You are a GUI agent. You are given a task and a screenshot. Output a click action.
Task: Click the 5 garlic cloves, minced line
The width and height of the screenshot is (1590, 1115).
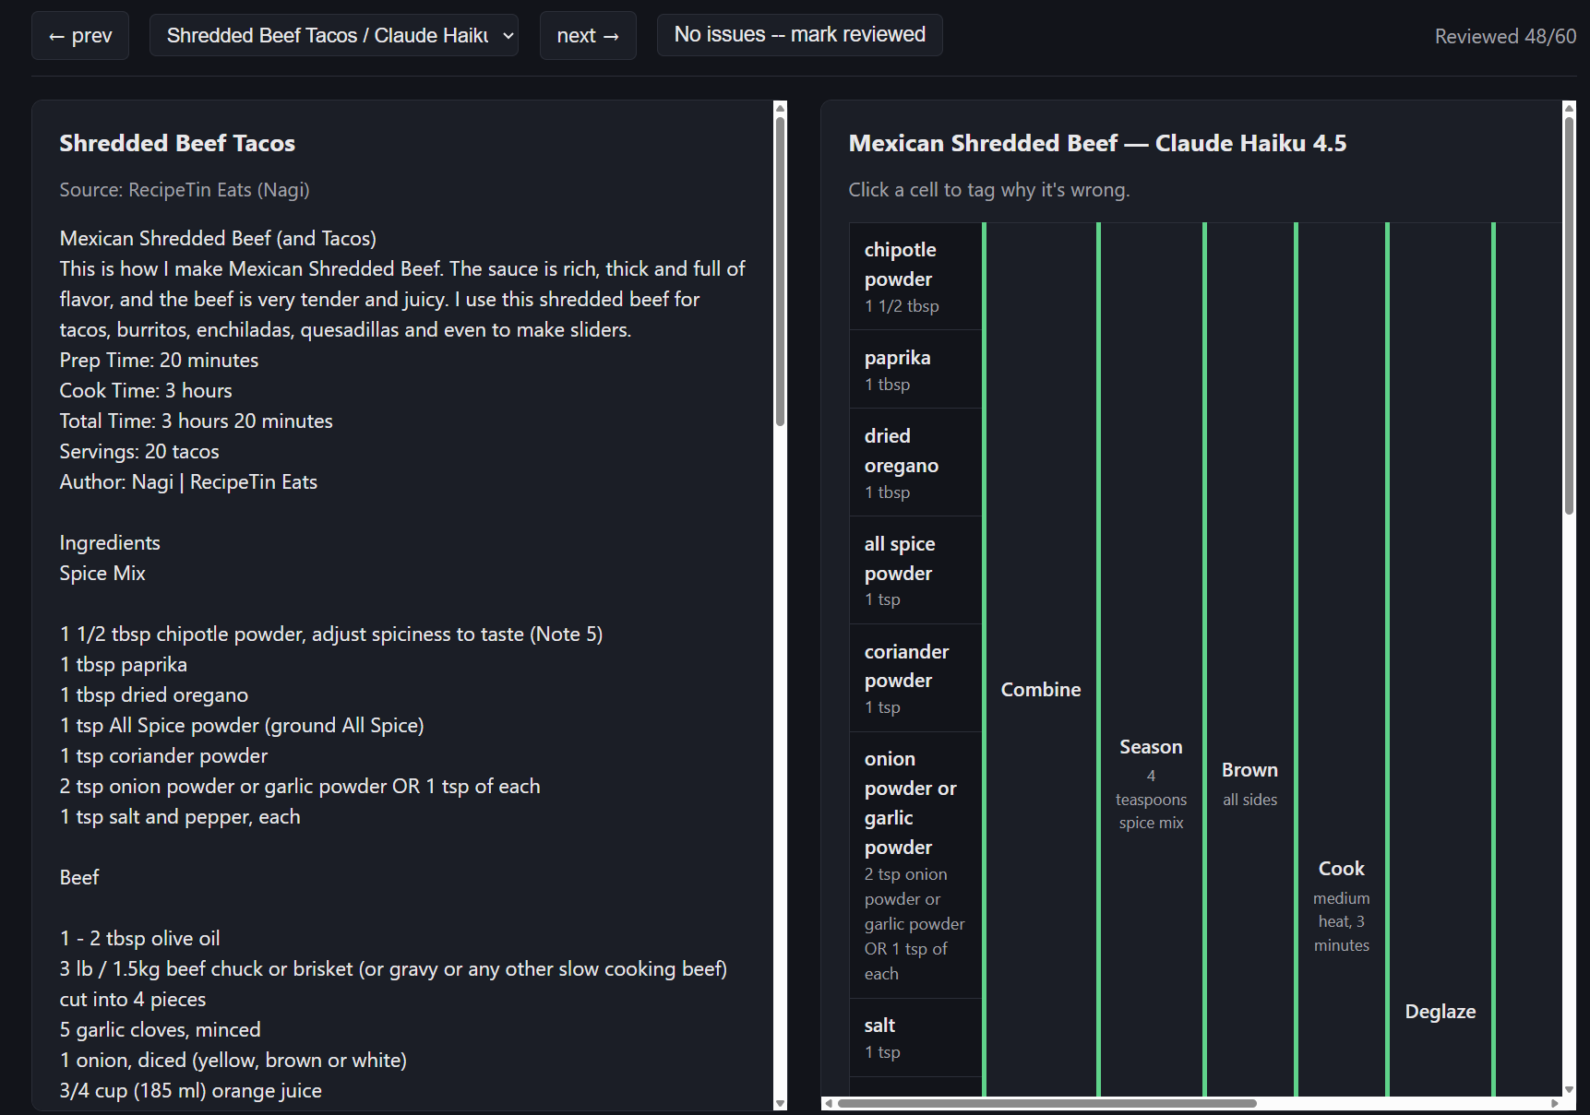click(x=161, y=1029)
